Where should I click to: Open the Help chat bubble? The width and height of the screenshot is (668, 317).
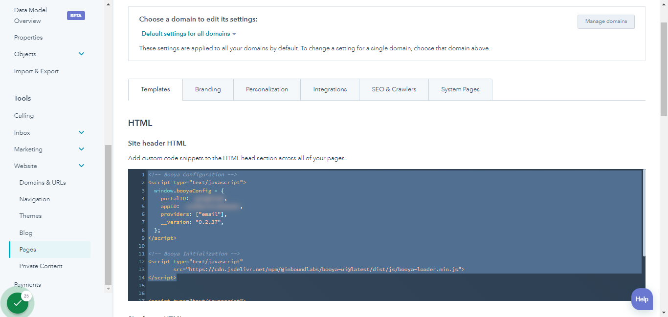pyautogui.click(x=642, y=299)
